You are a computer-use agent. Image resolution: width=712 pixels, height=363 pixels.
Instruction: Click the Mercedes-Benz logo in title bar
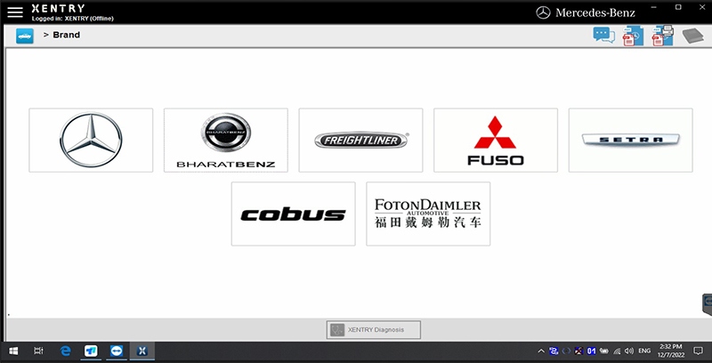586,12
